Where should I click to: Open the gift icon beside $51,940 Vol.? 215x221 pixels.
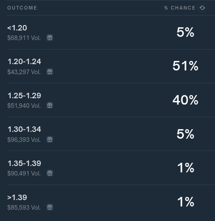tap(50, 105)
